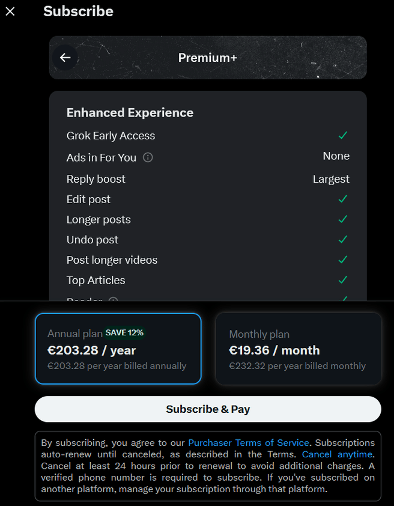Click the Ads in For You None value
Viewport: 394px width, 506px height.
pyautogui.click(x=336, y=156)
